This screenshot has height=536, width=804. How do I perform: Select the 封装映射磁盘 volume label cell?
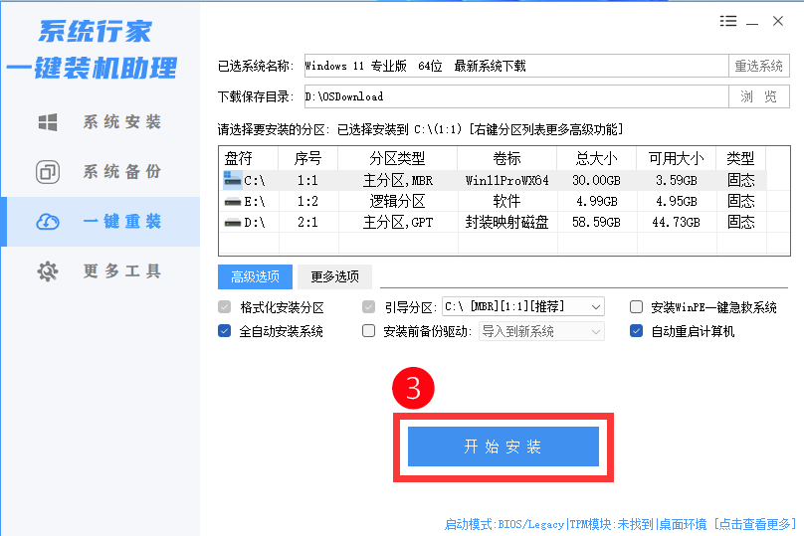point(507,223)
